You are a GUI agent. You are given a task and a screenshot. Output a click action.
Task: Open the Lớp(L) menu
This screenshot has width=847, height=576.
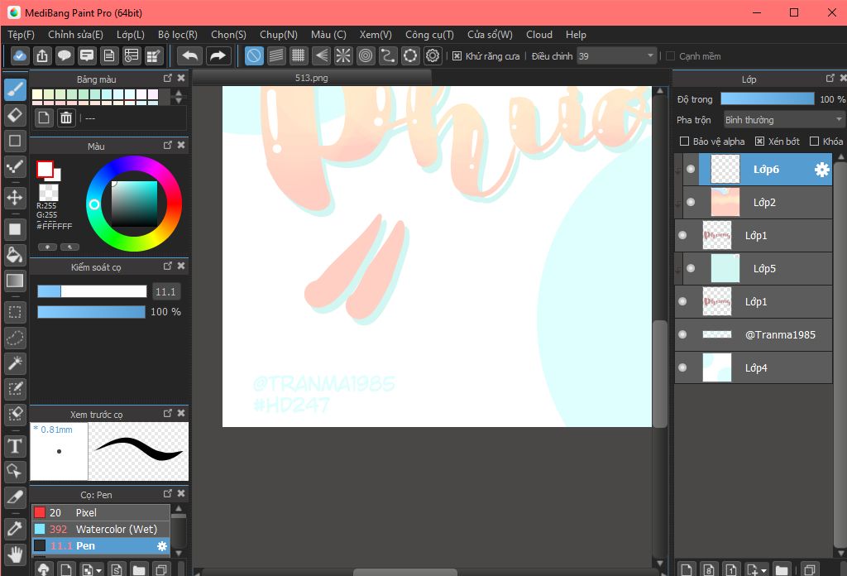[131, 35]
